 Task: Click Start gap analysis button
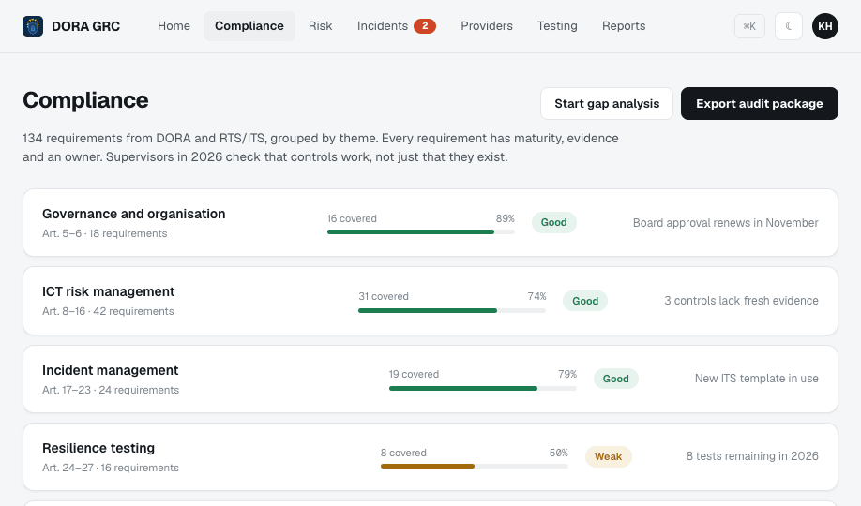607,103
